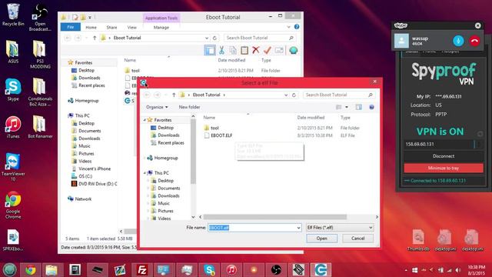Open the Share ribbon tab
This screenshot has height=277, width=492.
coord(111,28)
